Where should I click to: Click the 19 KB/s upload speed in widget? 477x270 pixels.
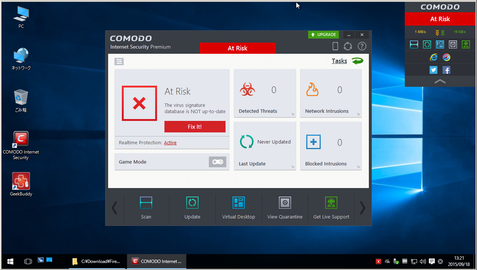coord(460,32)
